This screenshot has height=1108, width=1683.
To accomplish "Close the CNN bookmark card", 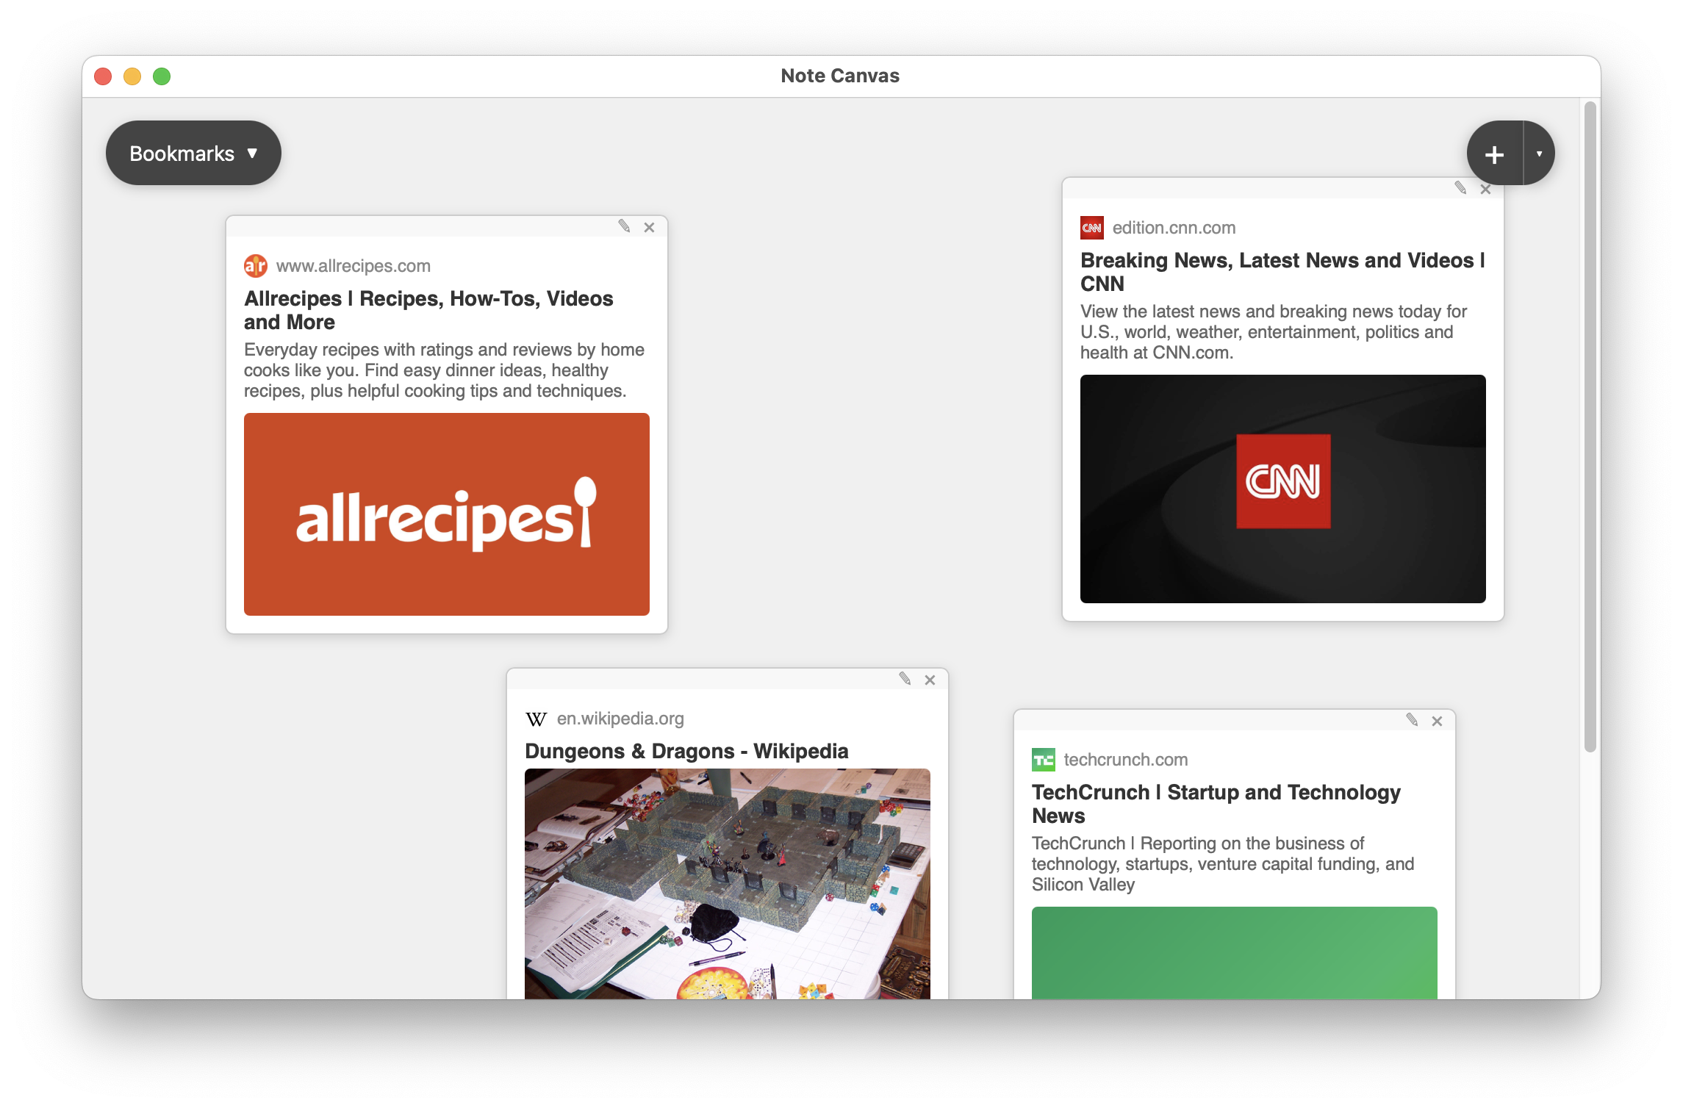I will 1485,189.
